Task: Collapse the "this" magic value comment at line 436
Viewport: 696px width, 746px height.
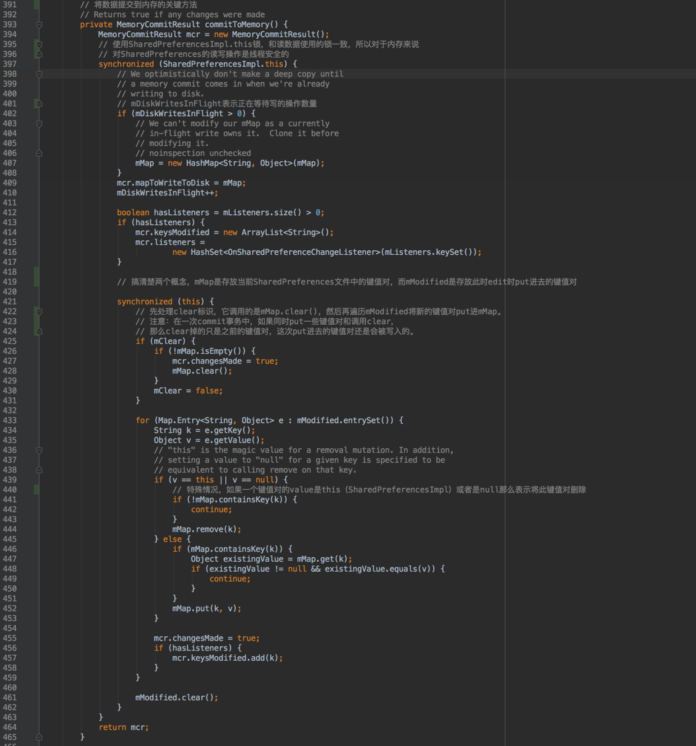Action: 39,450
